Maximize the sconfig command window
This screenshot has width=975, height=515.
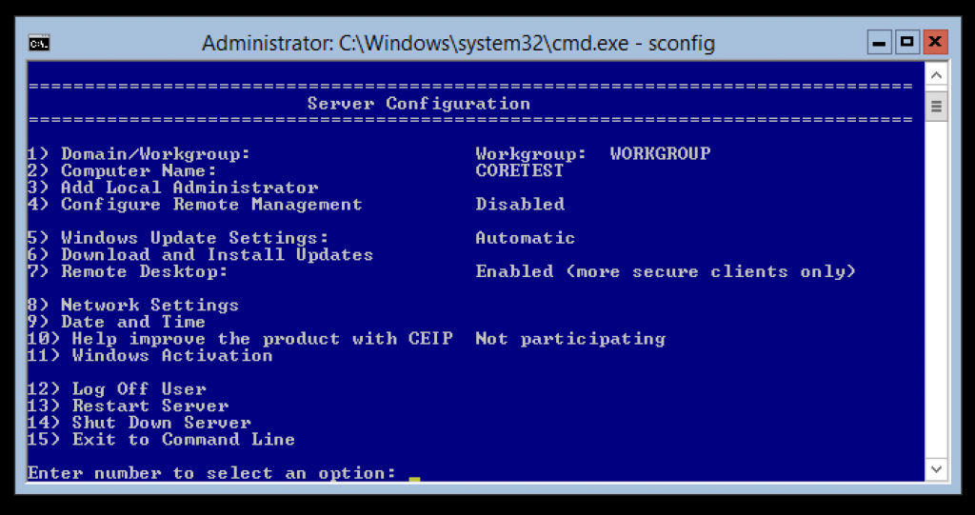click(907, 42)
